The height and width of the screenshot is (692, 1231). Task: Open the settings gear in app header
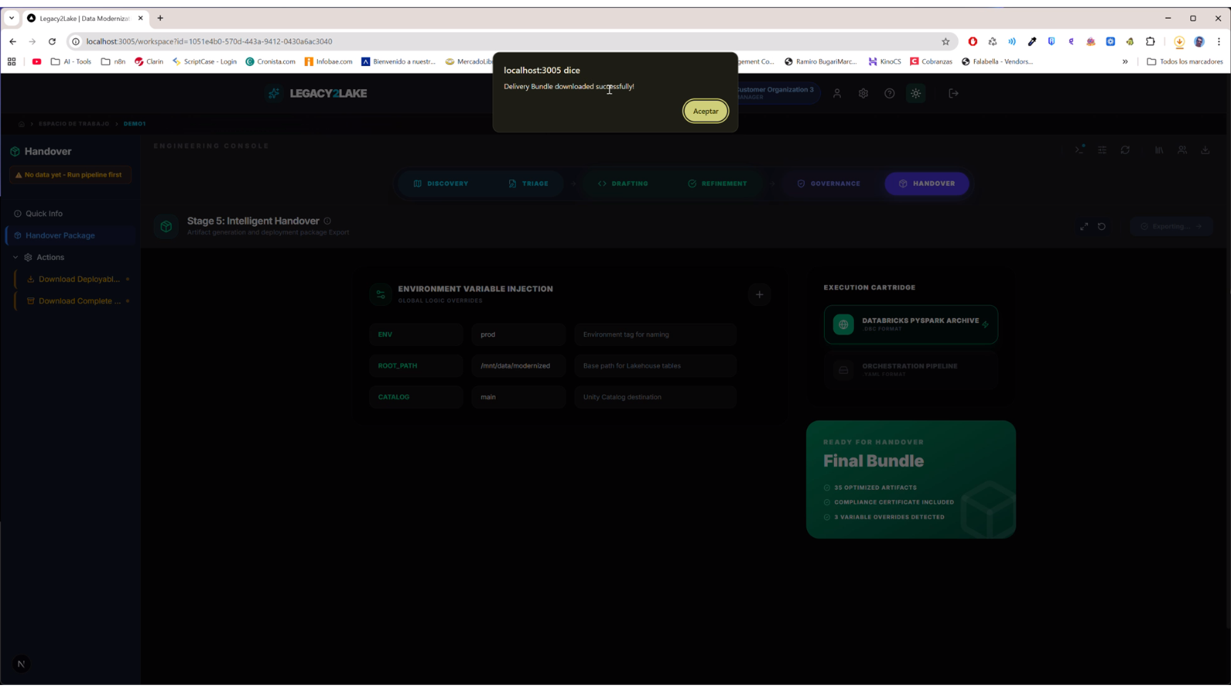point(863,93)
